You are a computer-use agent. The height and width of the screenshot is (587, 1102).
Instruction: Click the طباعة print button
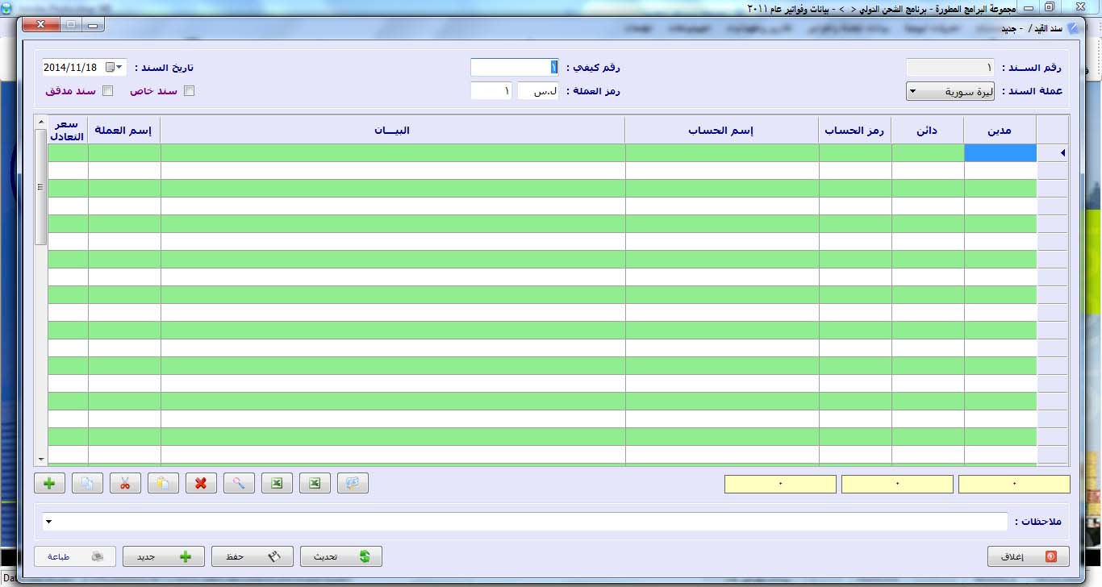(75, 556)
